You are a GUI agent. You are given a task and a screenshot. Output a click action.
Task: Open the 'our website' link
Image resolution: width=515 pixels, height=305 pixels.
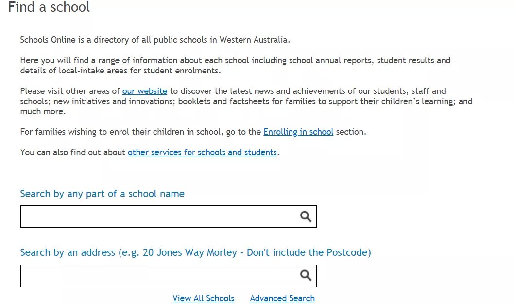click(145, 91)
